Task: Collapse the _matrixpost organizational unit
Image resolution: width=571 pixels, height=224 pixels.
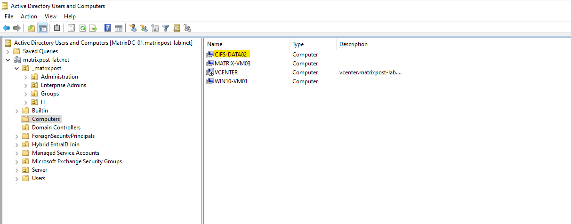Action: (17, 68)
